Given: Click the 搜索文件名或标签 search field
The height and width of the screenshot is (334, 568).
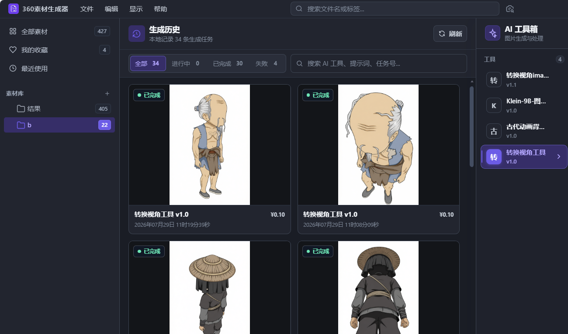Looking at the screenshot, I should point(395,9).
